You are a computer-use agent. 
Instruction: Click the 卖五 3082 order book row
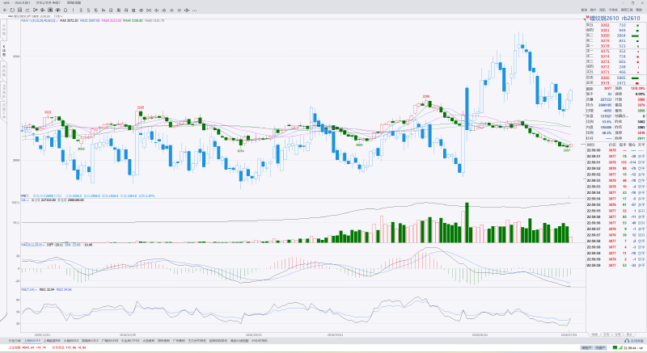[x=615, y=25]
